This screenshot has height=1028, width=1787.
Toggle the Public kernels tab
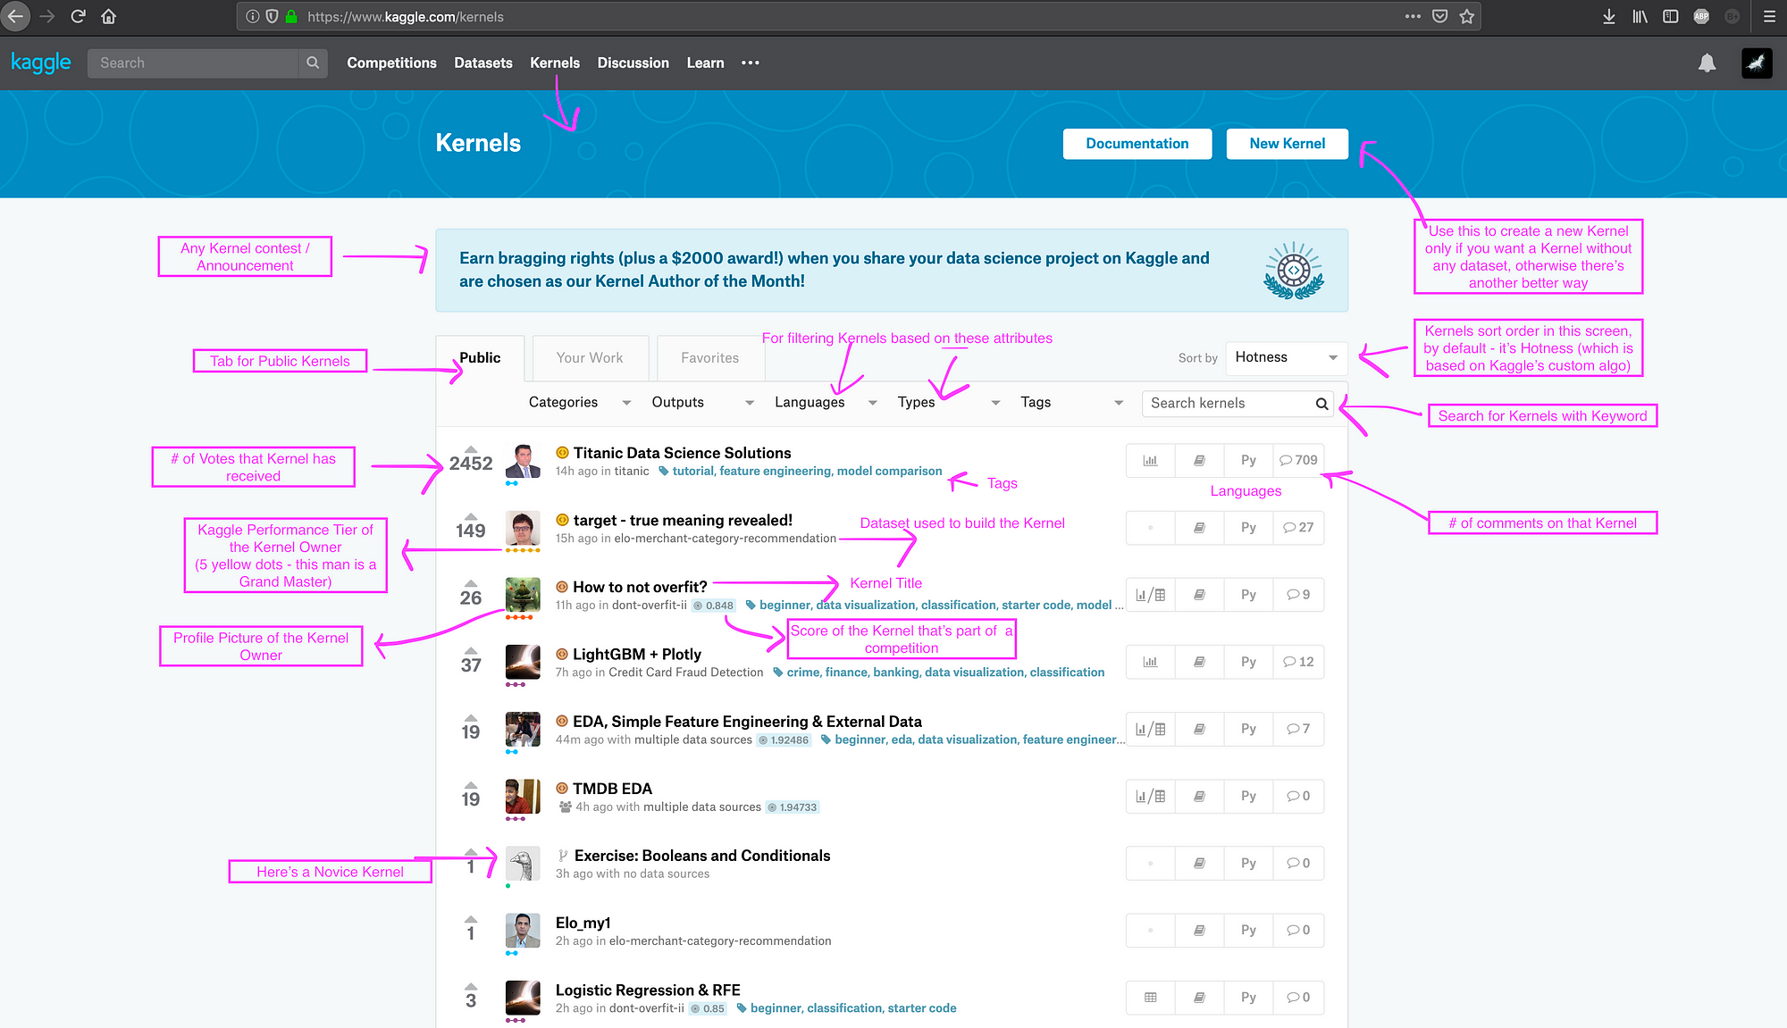pyautogui.click(x=479, y=358)
